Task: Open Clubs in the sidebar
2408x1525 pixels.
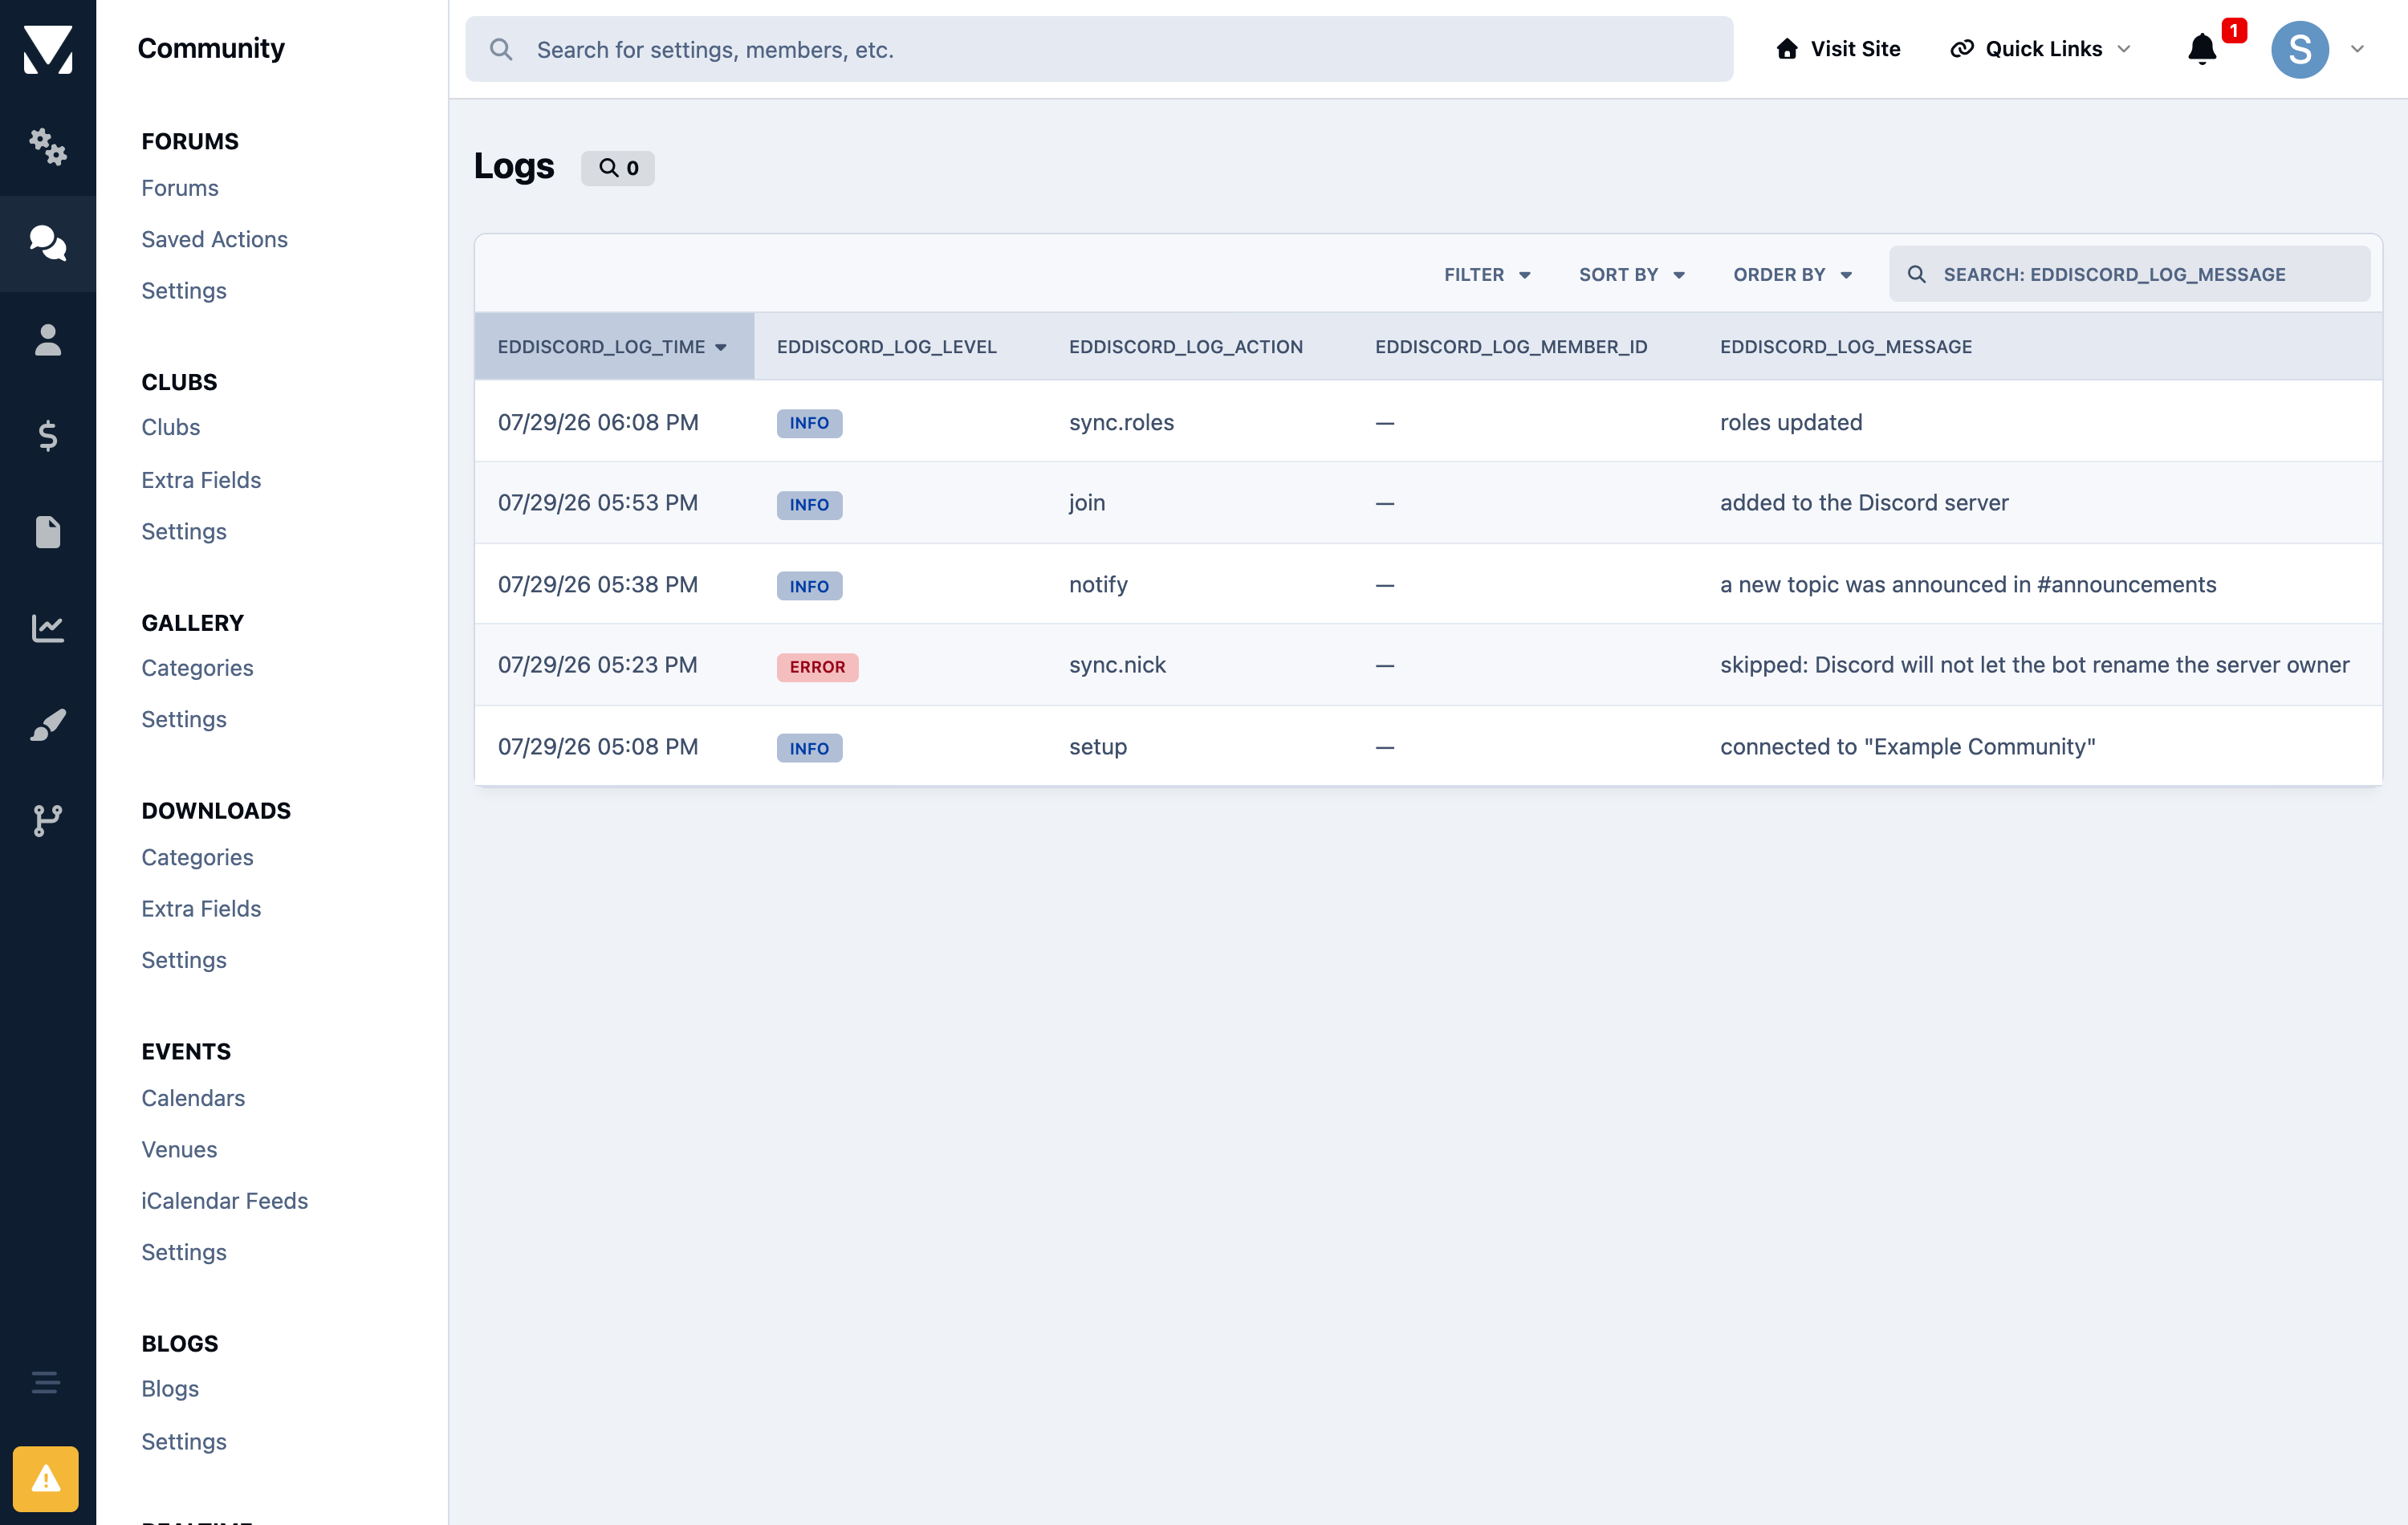Action: (171, 427)
